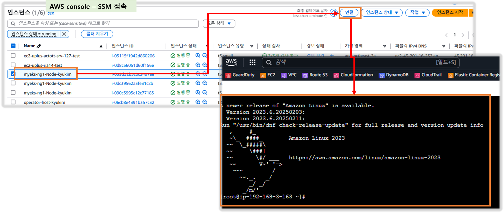
Task: Click the ec2-uplus-actott-srv-127-test name cell
Action: pyautogui.click(x=52, y=56)
